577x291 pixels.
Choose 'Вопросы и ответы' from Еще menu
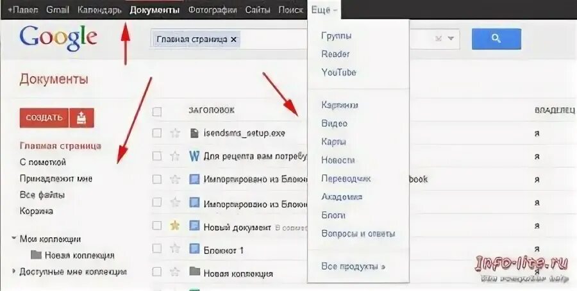pyautogui.click(x=358, y=233)
